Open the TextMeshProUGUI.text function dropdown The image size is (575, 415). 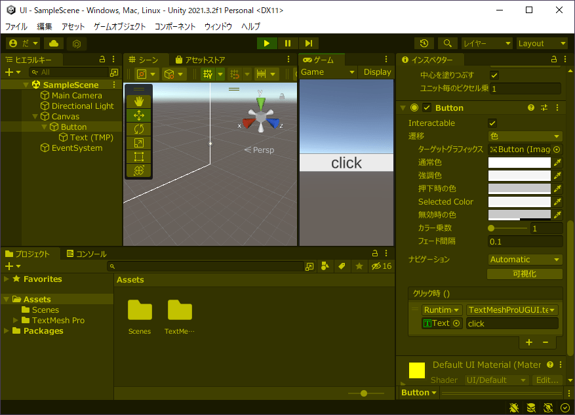tap(512, 310)
